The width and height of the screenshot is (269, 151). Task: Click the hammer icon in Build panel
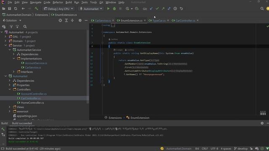coord(3,129)
